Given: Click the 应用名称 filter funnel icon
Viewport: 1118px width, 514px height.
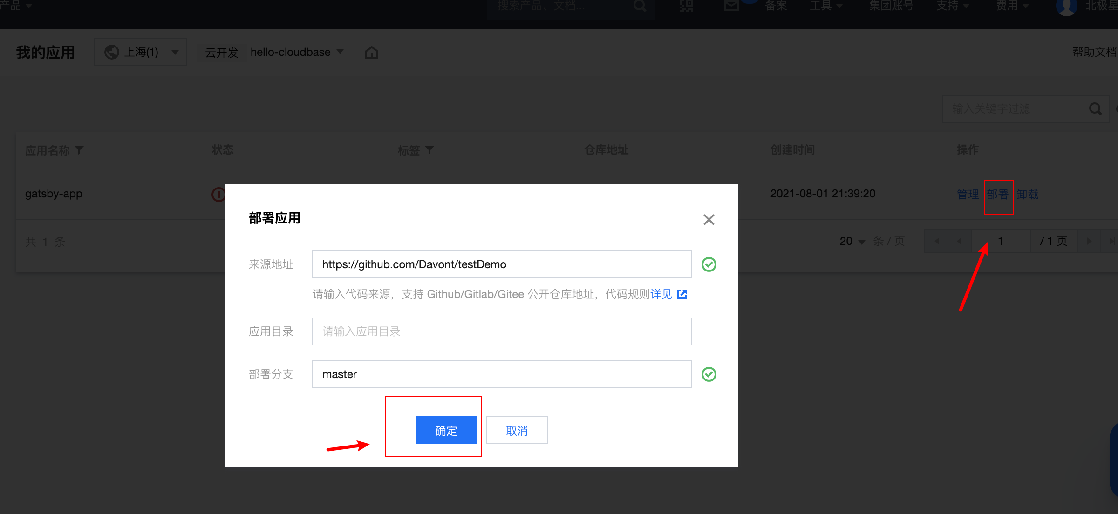Looking at the screenshot, I should click(79, 150).
